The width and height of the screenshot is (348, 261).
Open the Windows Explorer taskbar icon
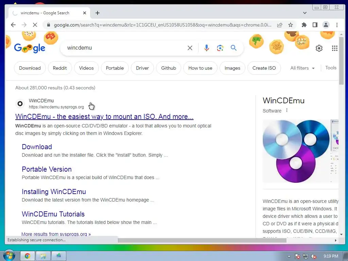click(43, 256)
